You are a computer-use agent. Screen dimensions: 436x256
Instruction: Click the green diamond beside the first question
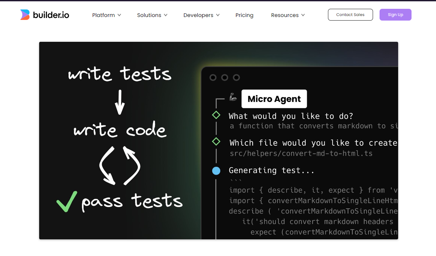[216, 115]
